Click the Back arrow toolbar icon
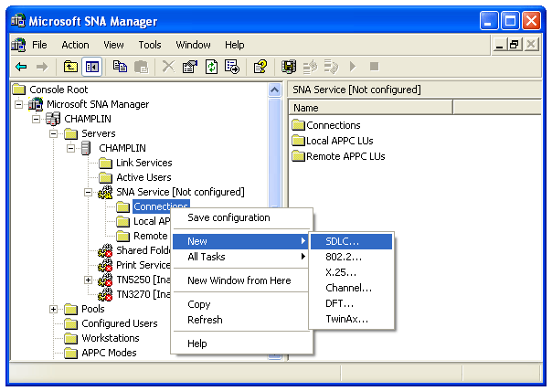552x391 pixels. pos(21,67)
